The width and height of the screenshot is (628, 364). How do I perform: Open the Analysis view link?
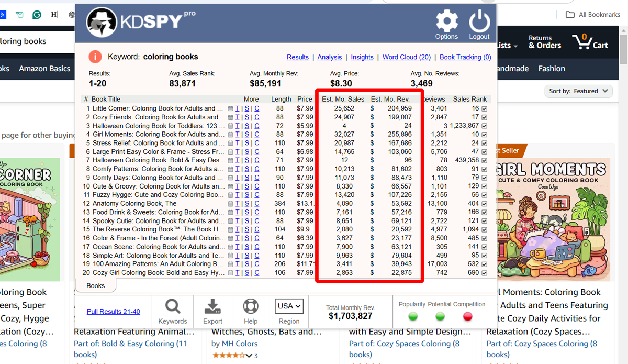click(330, 57)
